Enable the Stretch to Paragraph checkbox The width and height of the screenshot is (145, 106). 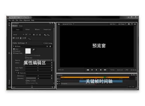point(26,55)
